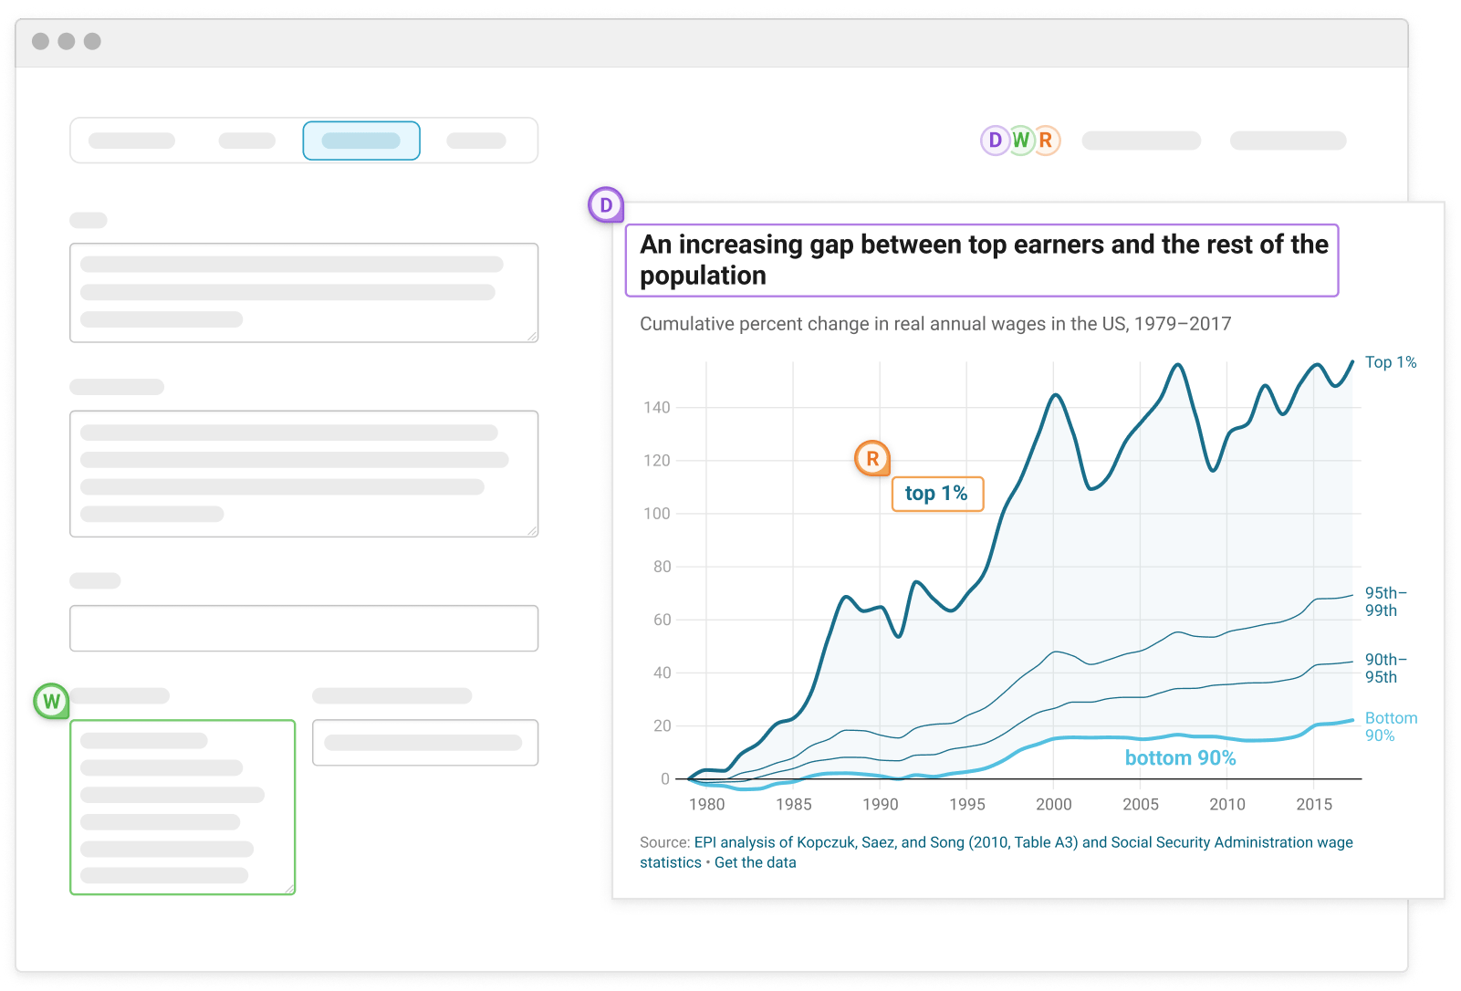Image resolution: width=1461 pixels, height=991 pixels.
Task: Open the 'Get the data' link
Action: (x=755, y=862)
